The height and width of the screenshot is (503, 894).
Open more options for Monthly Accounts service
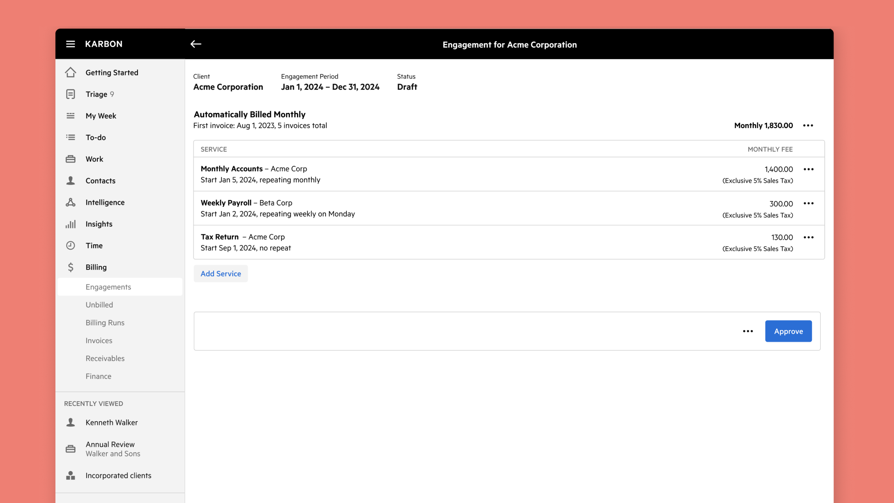(808, 169)
